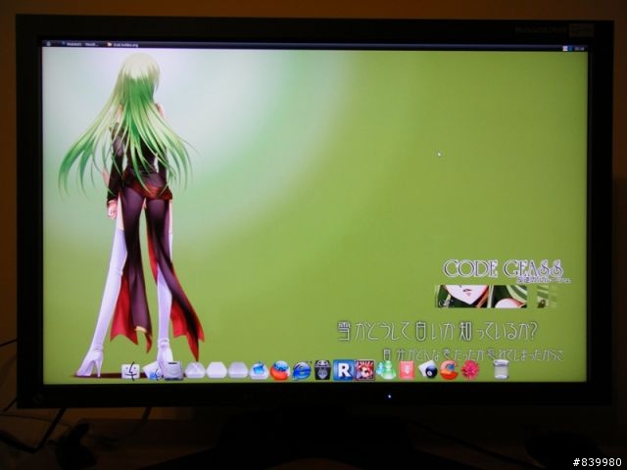Click the white system tray icon

[x=565, y=48]
